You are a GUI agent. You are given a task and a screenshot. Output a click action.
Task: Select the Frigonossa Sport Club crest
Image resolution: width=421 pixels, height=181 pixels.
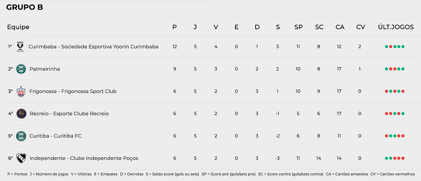(21, 91)
